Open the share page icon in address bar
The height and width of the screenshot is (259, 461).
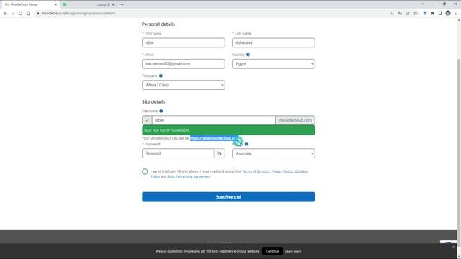pos(408,13)
